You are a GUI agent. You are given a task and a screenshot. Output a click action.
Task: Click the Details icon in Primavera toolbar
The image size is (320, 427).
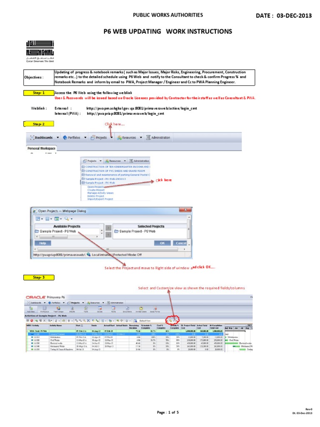point(72,309)
